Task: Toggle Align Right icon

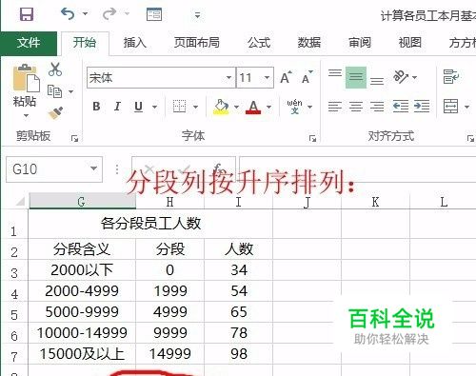Action: 377,107
